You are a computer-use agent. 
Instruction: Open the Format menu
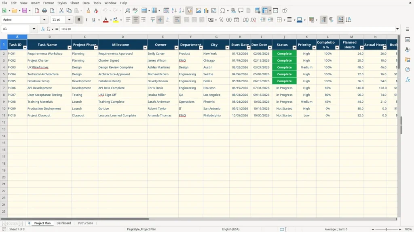click(49, 3)
